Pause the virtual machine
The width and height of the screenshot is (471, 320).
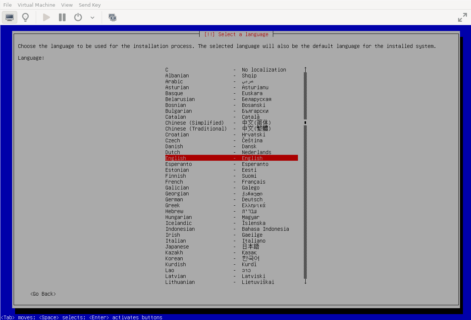point(62,17)
